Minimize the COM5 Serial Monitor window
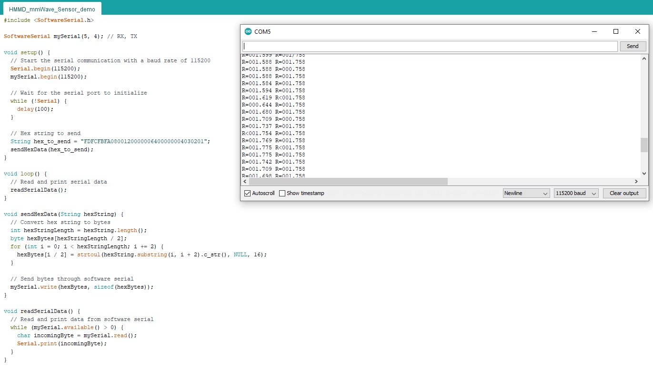The width and height of the screenshot is (653, 370). click(x=594, y=31)
